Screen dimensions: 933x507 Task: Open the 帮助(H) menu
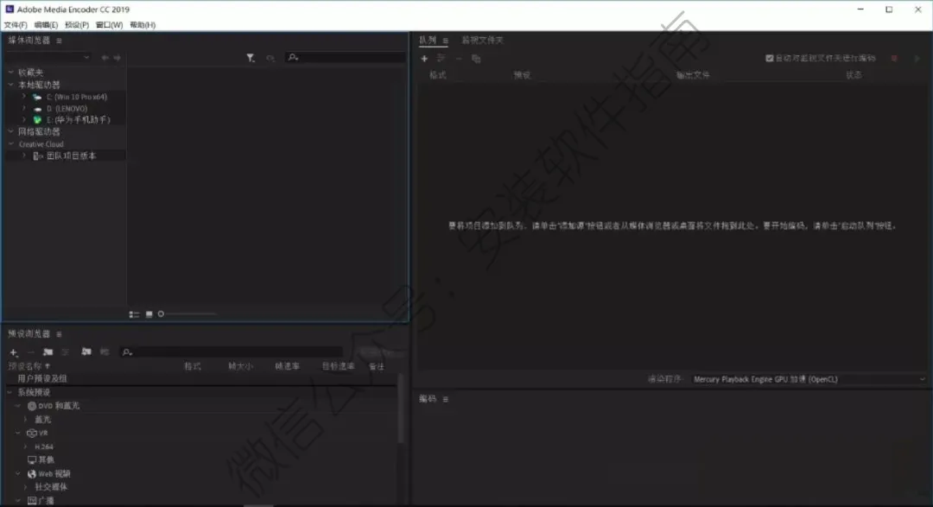click(143, 25)
